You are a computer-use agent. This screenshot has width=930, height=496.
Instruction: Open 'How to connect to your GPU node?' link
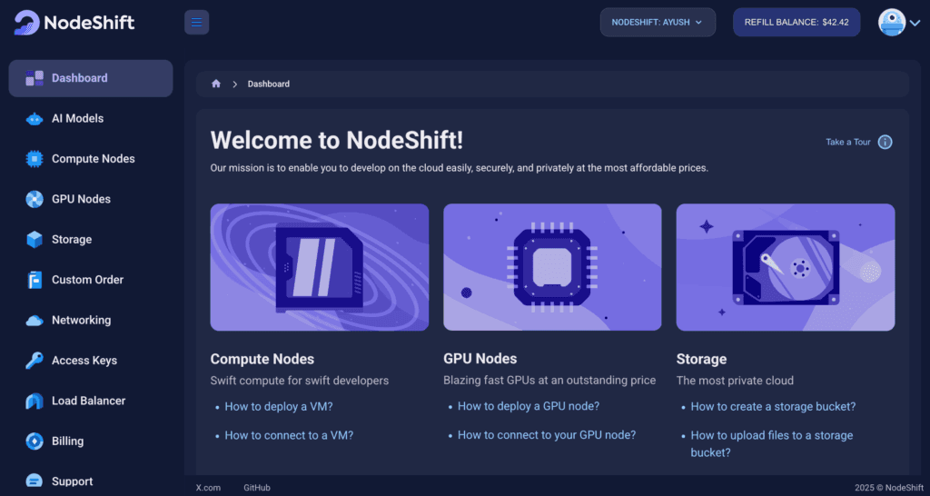(547, 435)
